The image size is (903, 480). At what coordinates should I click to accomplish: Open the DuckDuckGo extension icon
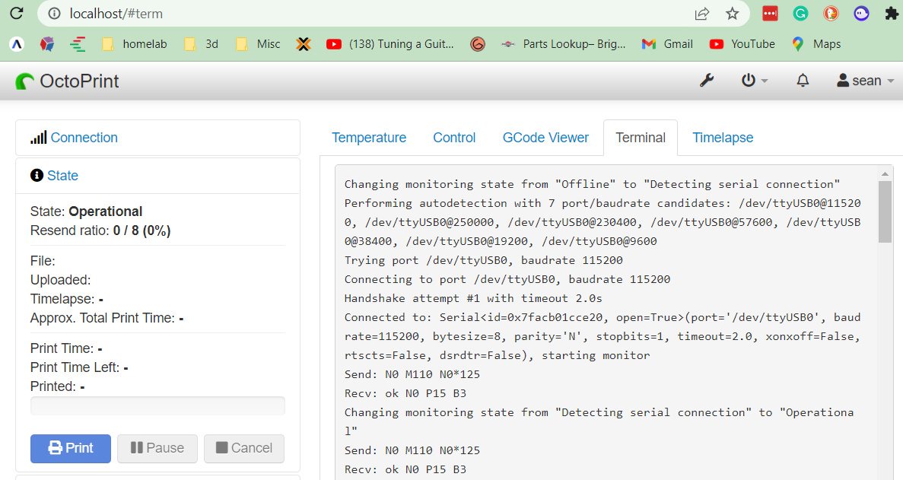click(x=831, y=13)
